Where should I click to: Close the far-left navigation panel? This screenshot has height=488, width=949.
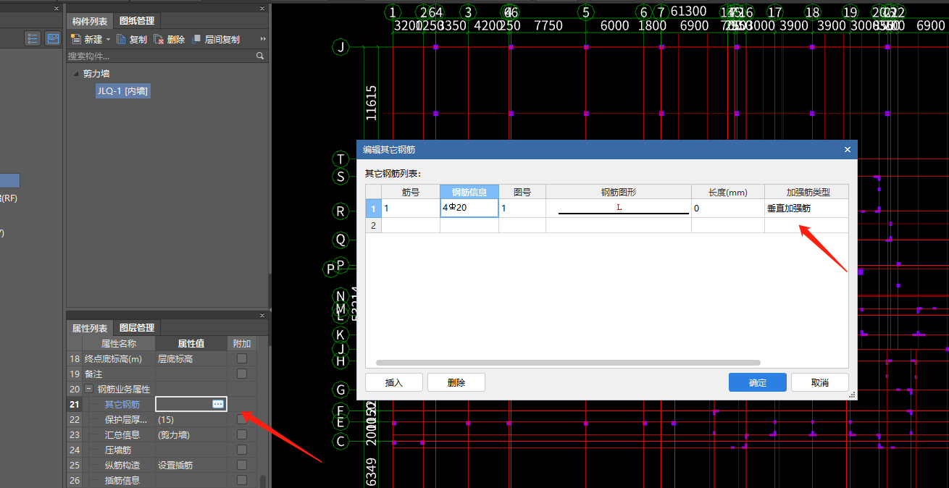pyautogui.click(x=57, y=8)
